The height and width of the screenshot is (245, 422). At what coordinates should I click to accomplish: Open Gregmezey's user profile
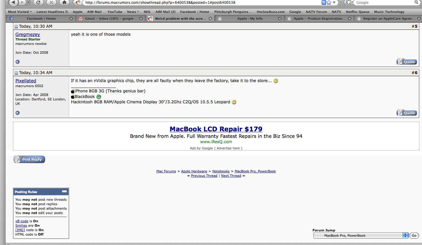pyautogui.click(x=28, y=34)
